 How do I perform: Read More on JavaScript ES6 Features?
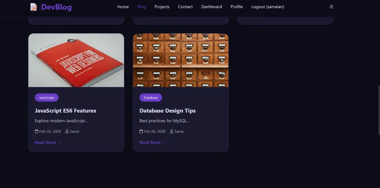point(48,143)
